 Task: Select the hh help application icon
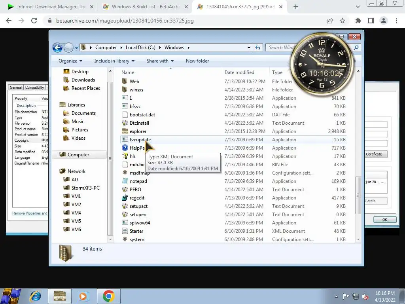click(x=125, y=156)
